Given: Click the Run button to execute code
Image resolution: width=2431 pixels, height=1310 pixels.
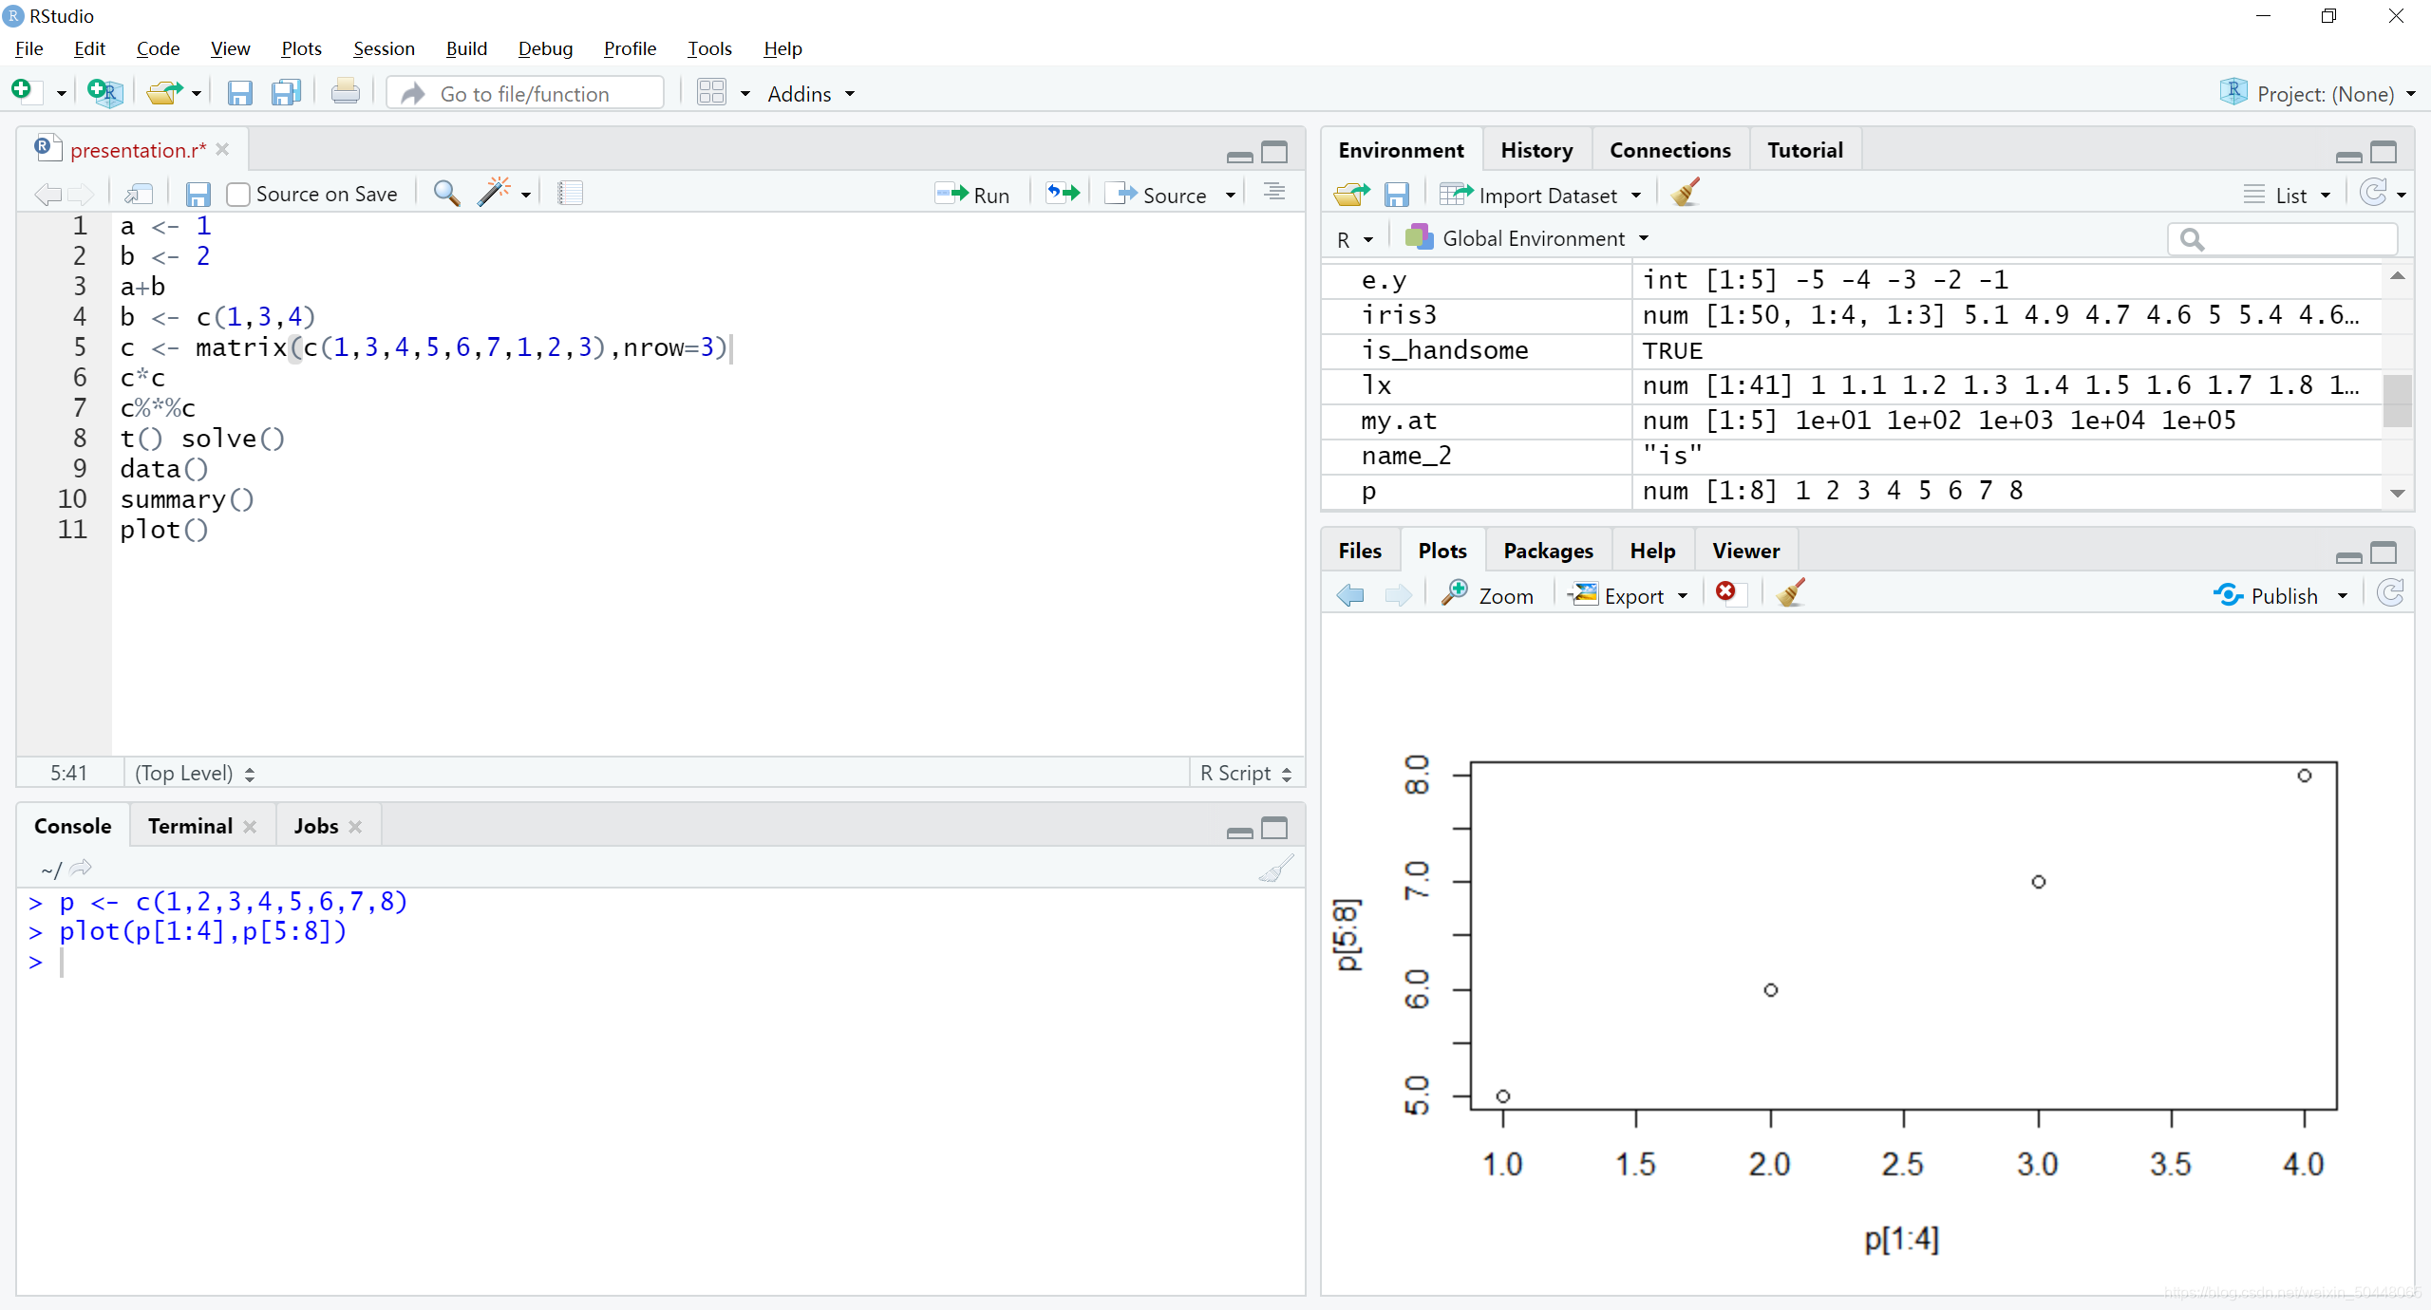Looking at the screenshot, I should tap(976, 192).
